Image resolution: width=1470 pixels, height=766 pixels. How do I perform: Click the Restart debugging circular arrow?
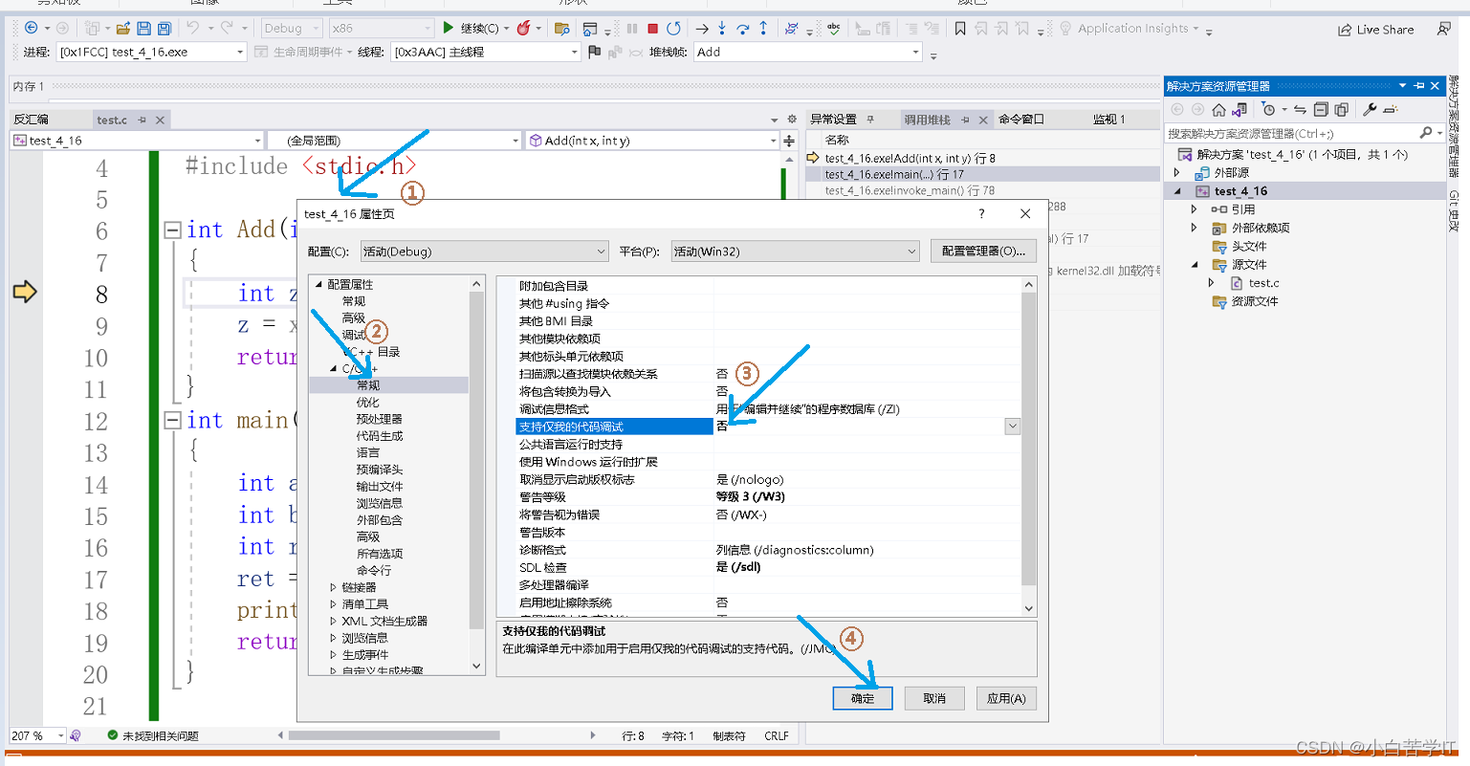click(x=674, y=29)
